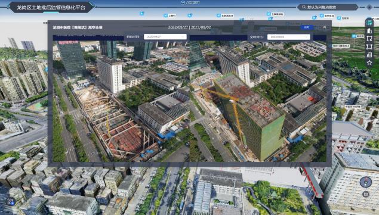Close the high-altitude panorama comparison panel
Image resolution: width=379 pixels, height=215 pixels.
tap(324, 27)
